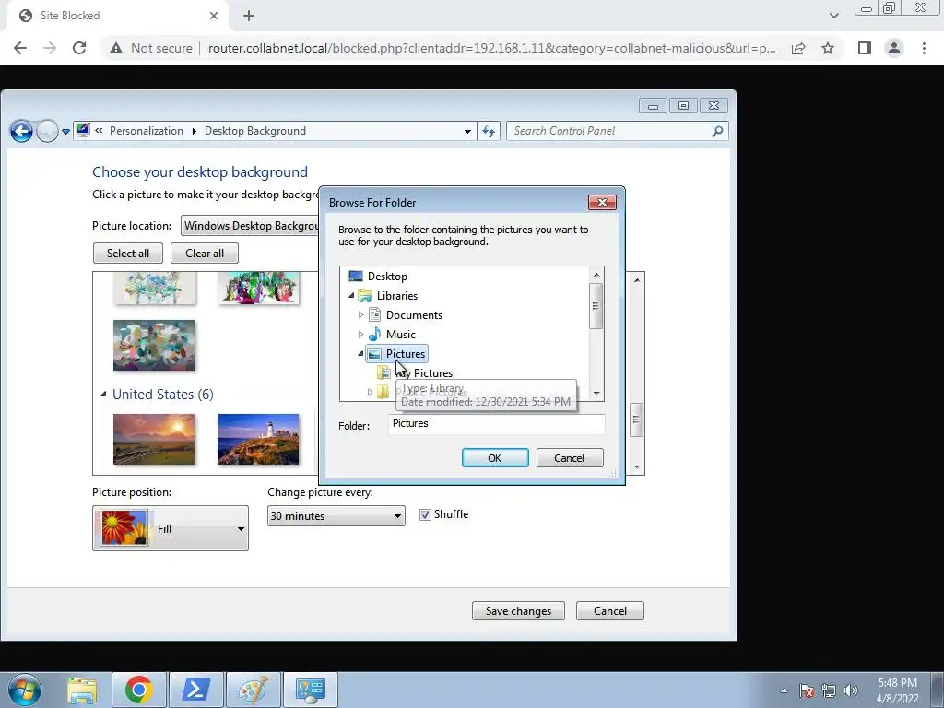The height and width of the screenshot is (708, 944).
Task: Open Control Panel taskbar icon
Action: coord(310,690)
